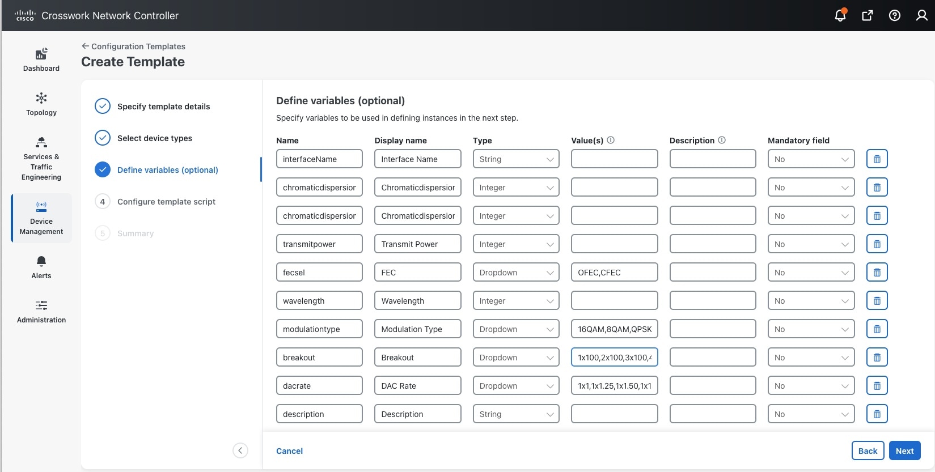The height and width of the screenshot is (472, 935).
Task: Open Mandatory field dropdown for description row
Action: 811,414
